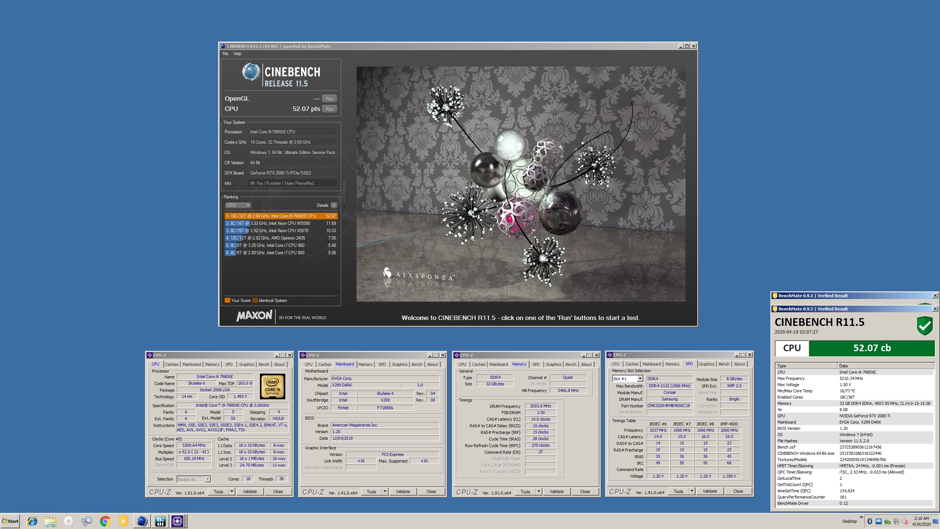
Task: Open Tools dropdown arrow in Mainboard CPU-Z window
Action: pyautogui.click(x=385, y=492)
